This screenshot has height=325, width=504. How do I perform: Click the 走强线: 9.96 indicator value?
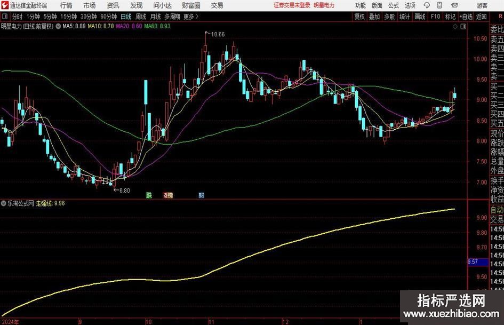(50, 203)
